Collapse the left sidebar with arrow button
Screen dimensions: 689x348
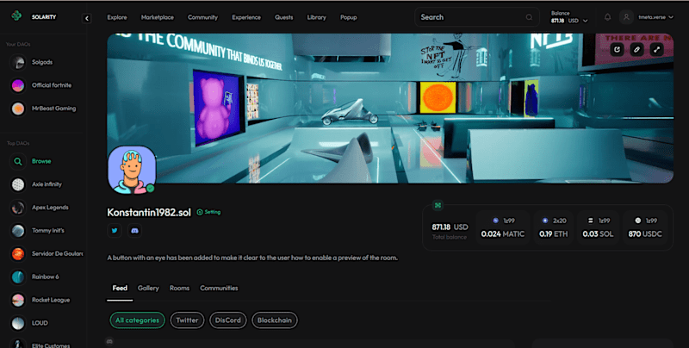pos(87,18)
